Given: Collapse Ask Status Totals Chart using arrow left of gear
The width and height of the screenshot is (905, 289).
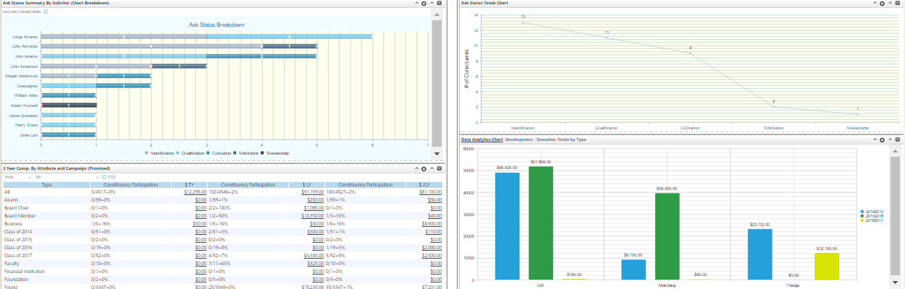Looking at the screenshot, I should (876, 4).
